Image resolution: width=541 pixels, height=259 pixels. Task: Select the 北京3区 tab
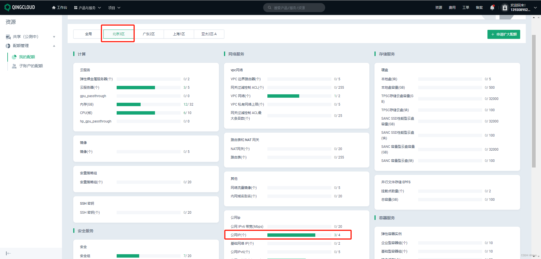(119, 34)
